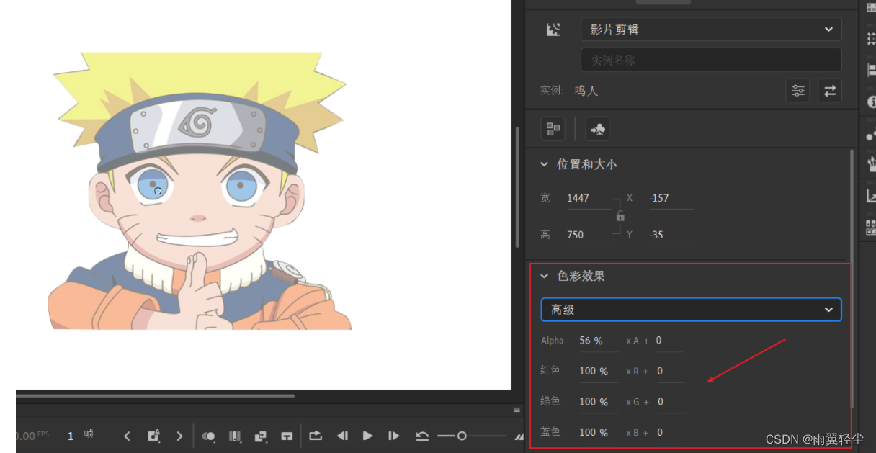This screenshot has width=876, height=453.
Task: Open the graph panel icon in dock
Action: pyautogui.click(x=870, y=196)
